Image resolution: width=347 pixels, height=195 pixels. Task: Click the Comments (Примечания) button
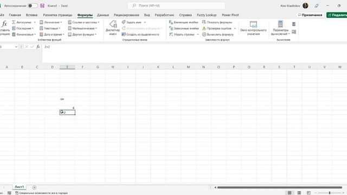[310, 15]
